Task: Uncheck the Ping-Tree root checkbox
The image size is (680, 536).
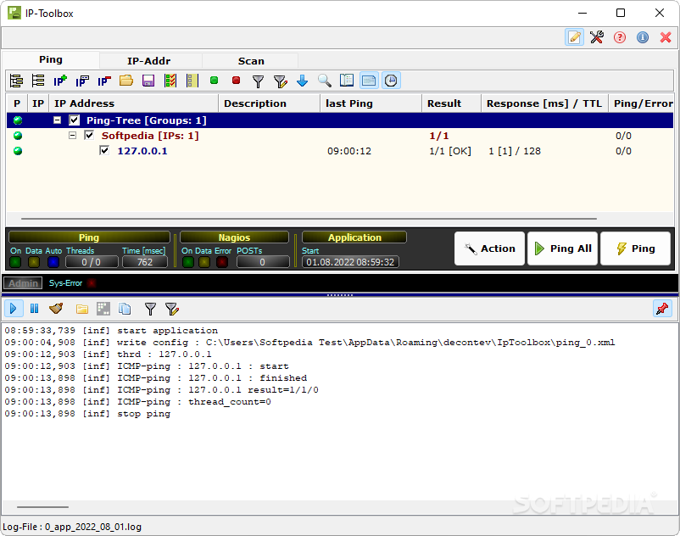Action: tap(75, 120)
